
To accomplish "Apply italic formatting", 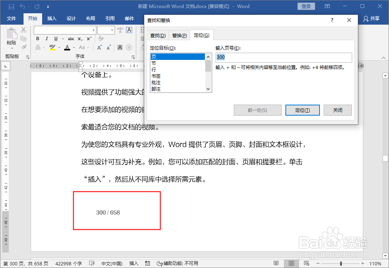I will coord(47,39).
